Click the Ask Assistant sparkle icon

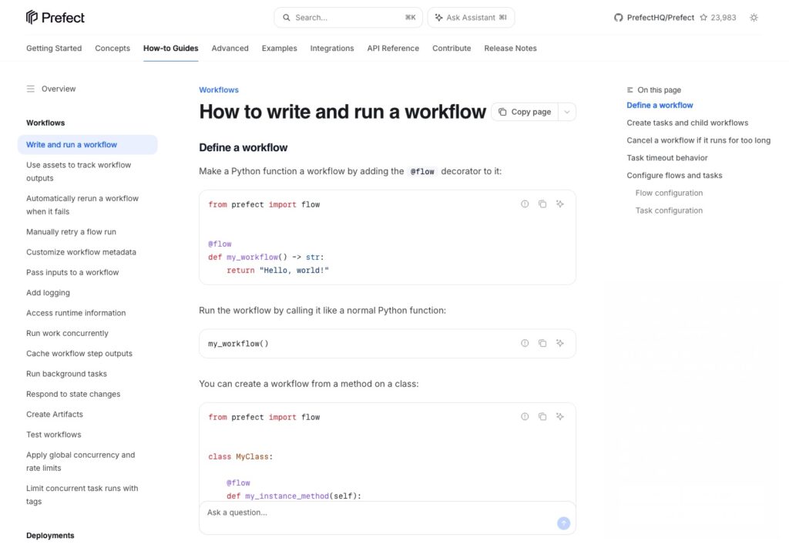pos(438,18)
